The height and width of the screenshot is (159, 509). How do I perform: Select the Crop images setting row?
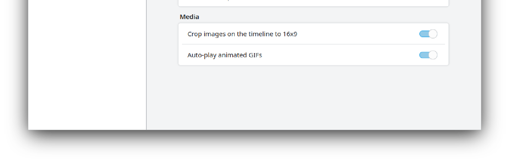point(350,34)
